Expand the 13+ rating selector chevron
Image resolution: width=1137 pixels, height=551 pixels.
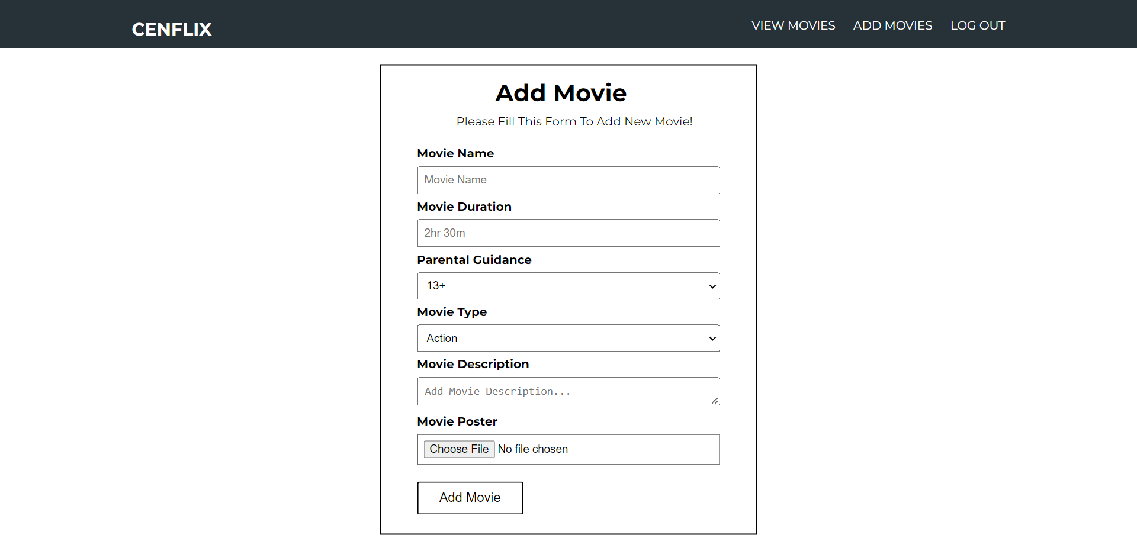coord(712,286)
